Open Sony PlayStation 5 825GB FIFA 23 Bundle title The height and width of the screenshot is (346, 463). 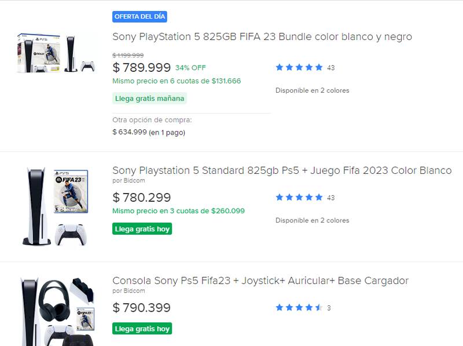[x=262, y=37]
